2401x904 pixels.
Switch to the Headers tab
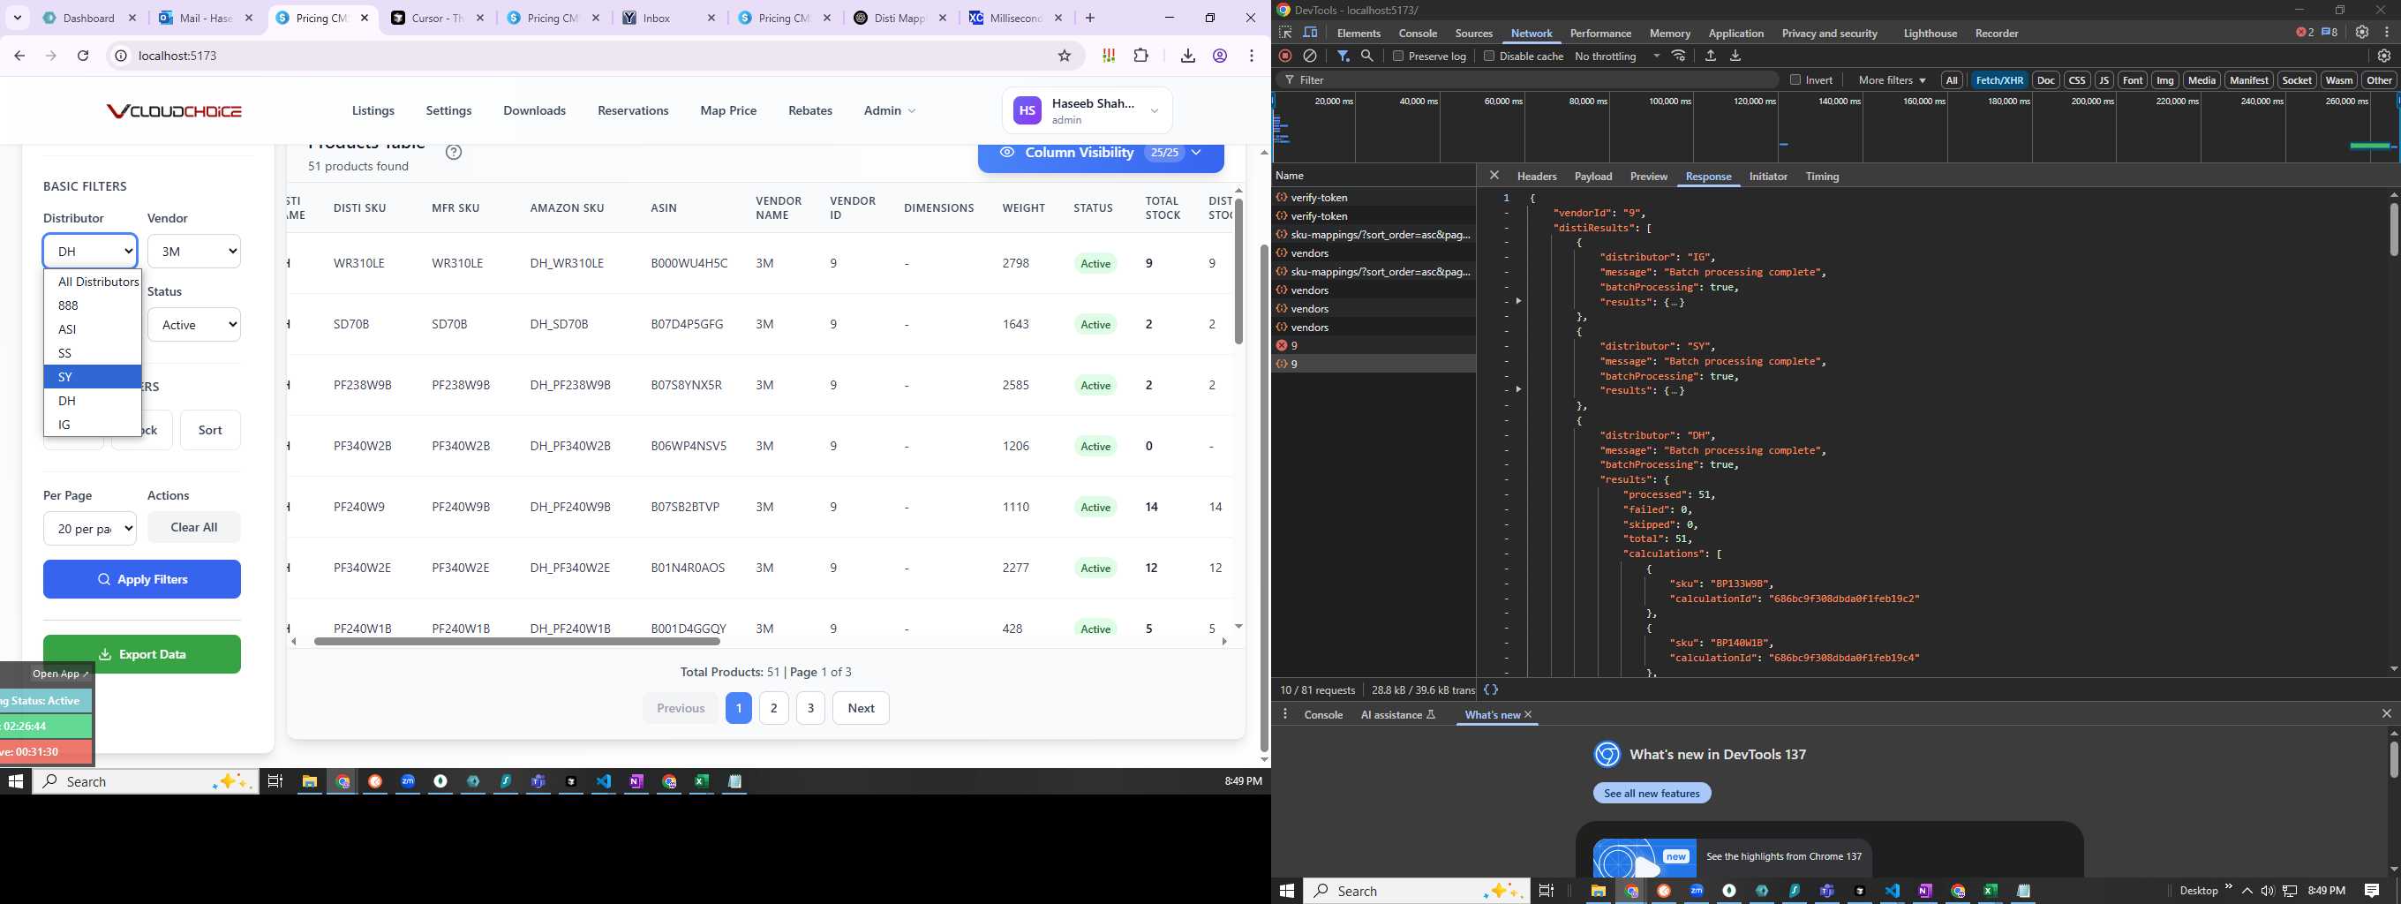point(1536,177)
